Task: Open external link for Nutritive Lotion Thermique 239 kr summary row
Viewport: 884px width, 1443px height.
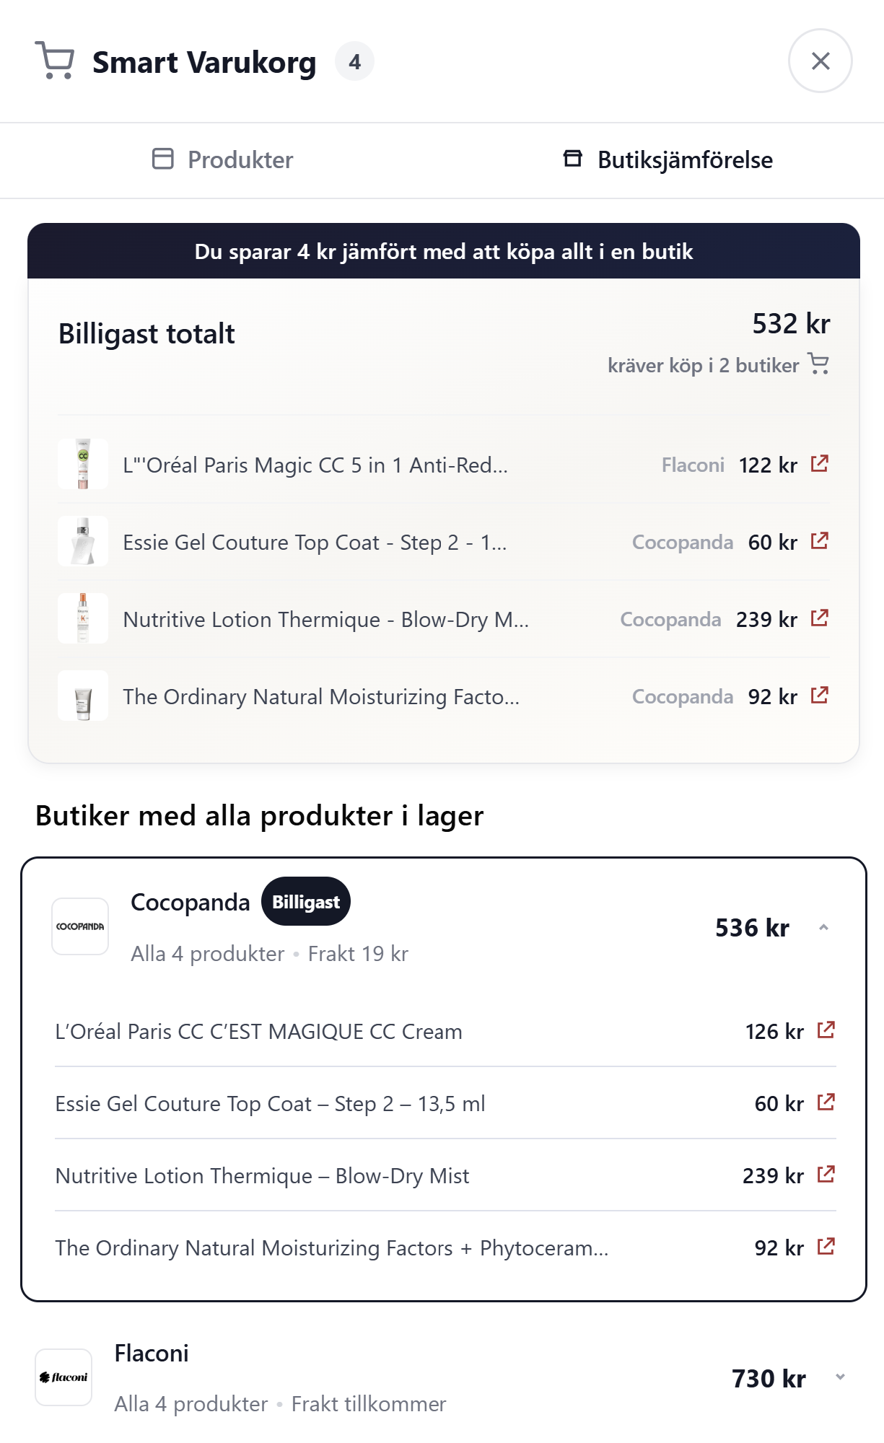Action: point(819,618)
